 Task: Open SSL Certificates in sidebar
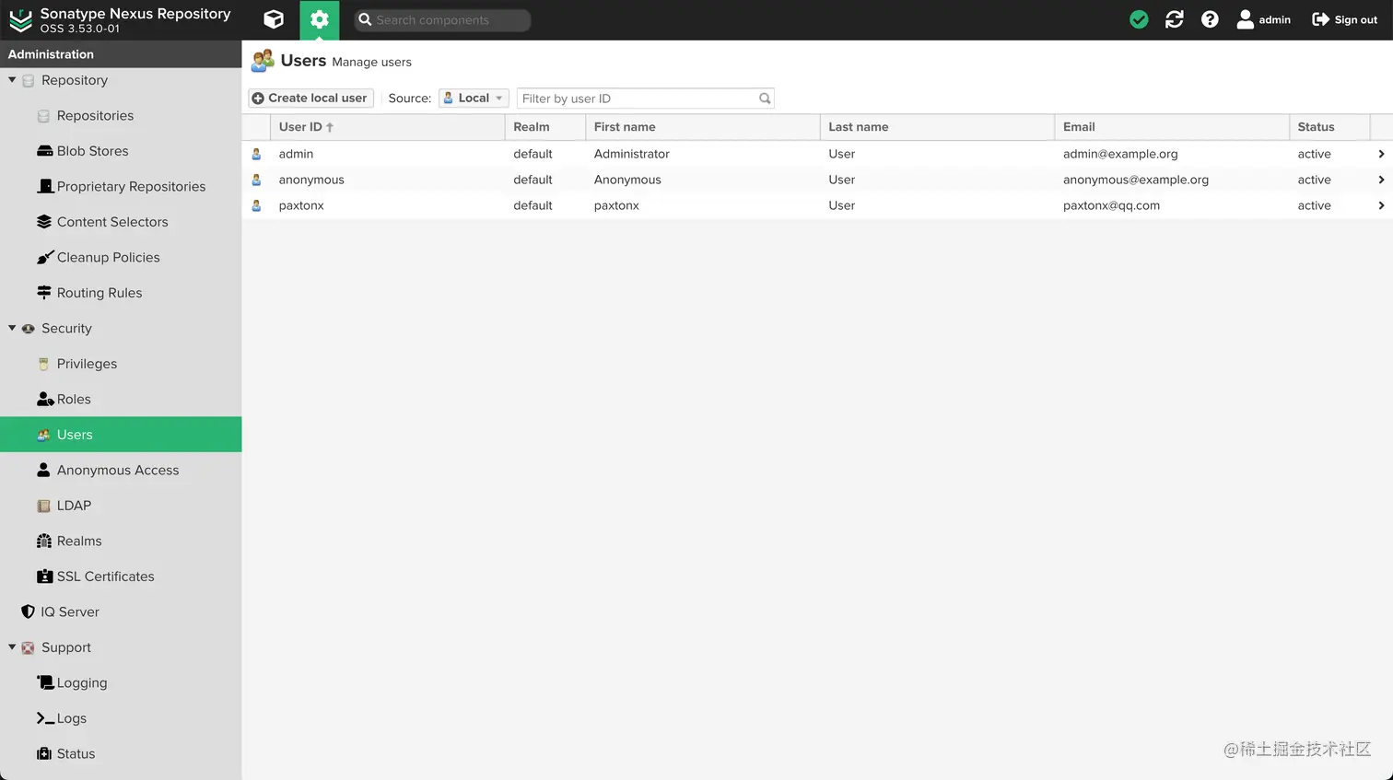click(x=105, y=576)
